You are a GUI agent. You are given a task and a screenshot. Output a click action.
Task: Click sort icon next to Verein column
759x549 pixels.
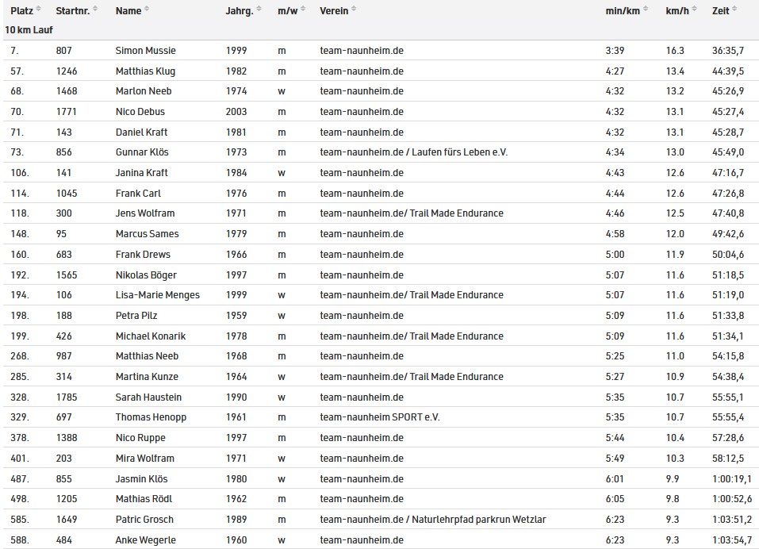tap(354, 10)
